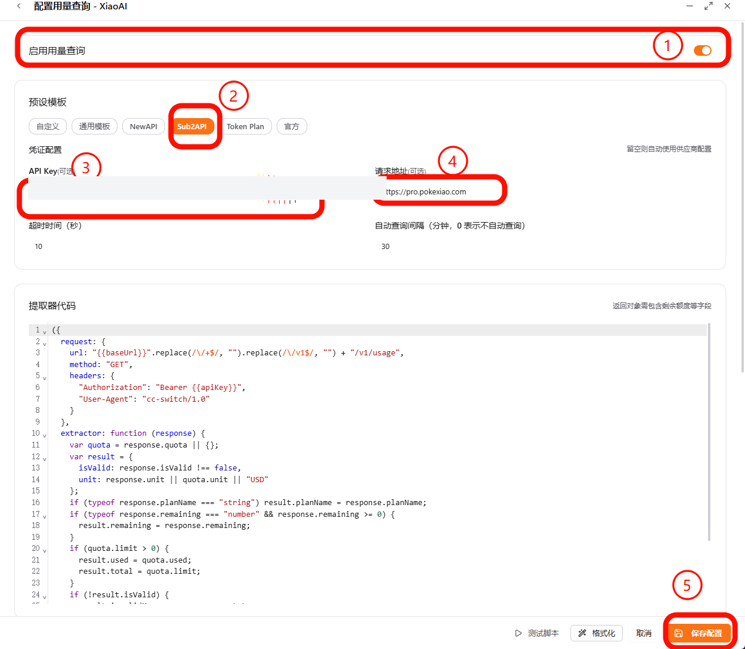745x649 pixels.
Task: Go back using the header arrow
Action: [19, 6]
